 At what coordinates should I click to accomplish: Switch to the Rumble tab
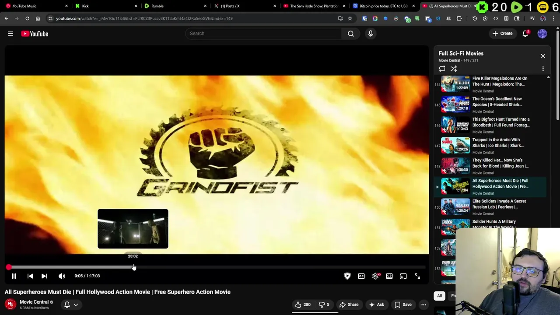pyautogui.click(x=176, y=6)
